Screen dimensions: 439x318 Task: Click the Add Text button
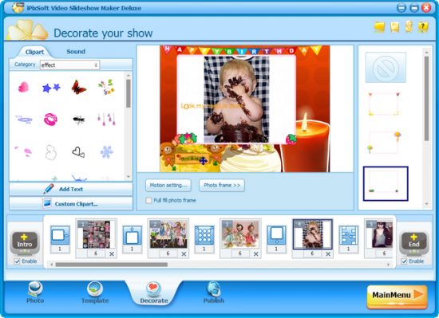click(x=71, y=189)
